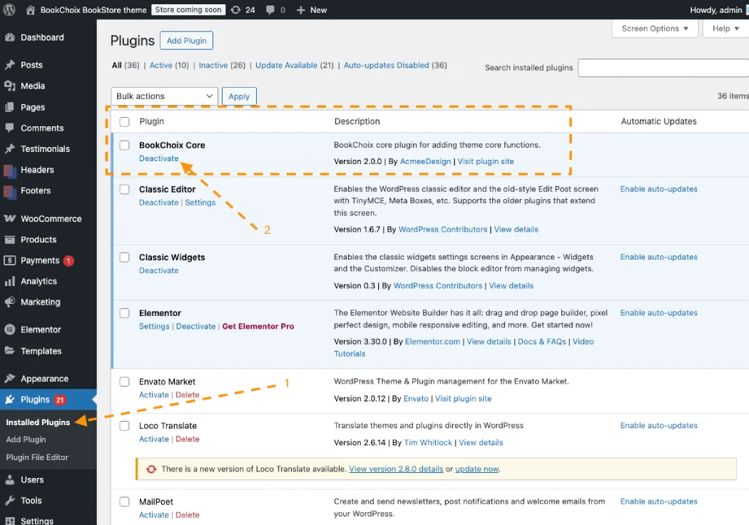Click the Settings icon in sidebar
The height and width of the screenshot is (525, 749).
(x=9, y=521)
